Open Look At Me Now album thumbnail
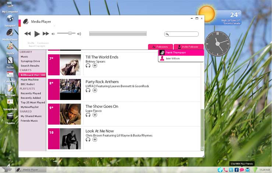 (x=70, y=139)
